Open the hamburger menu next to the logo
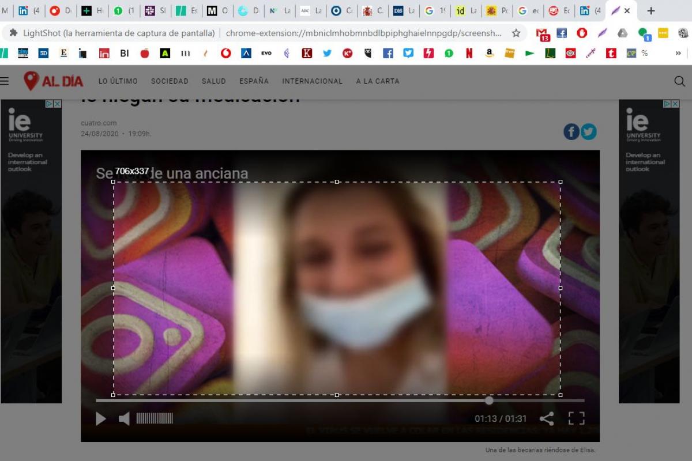This screenshot has height=461, width=692. coord(5,81)
